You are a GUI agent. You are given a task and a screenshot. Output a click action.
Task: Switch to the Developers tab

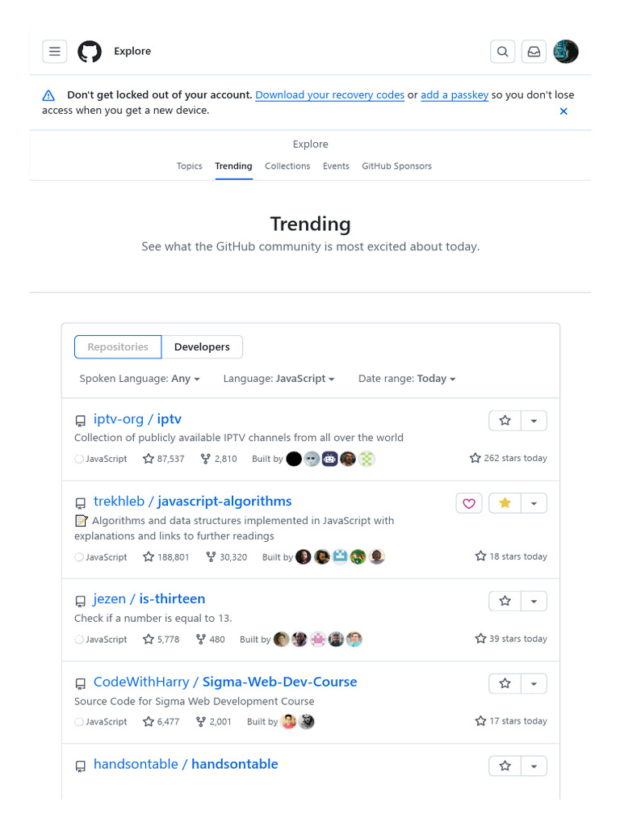click(202, 347)
